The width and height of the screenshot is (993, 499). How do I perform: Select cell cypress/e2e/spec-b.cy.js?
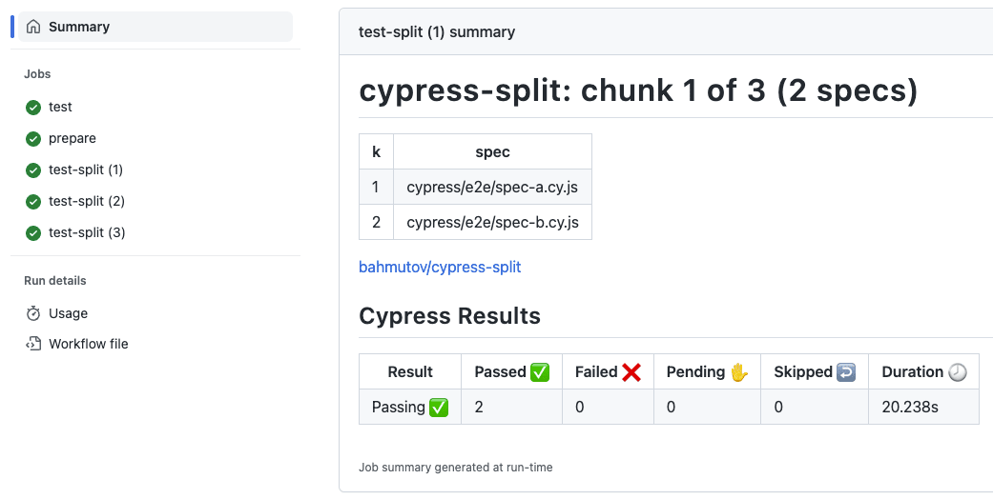point(492,223)
